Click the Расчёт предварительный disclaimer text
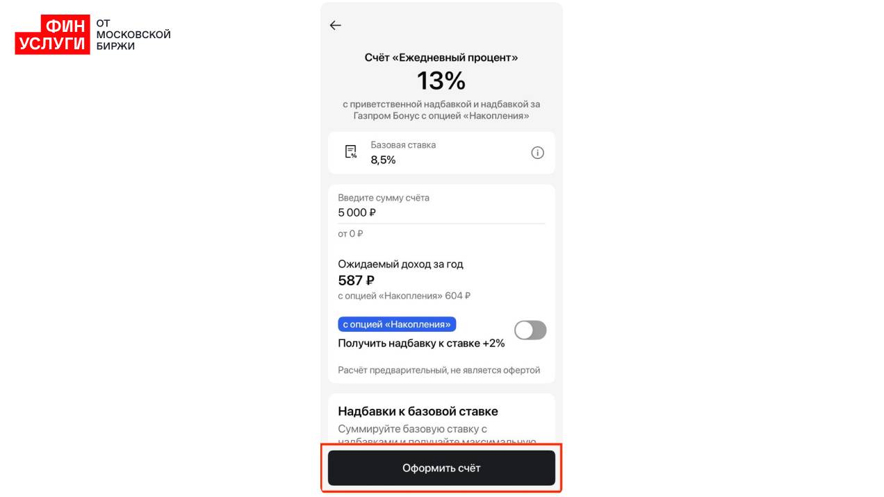Viewport: 884px width, 497px height. 439,370
